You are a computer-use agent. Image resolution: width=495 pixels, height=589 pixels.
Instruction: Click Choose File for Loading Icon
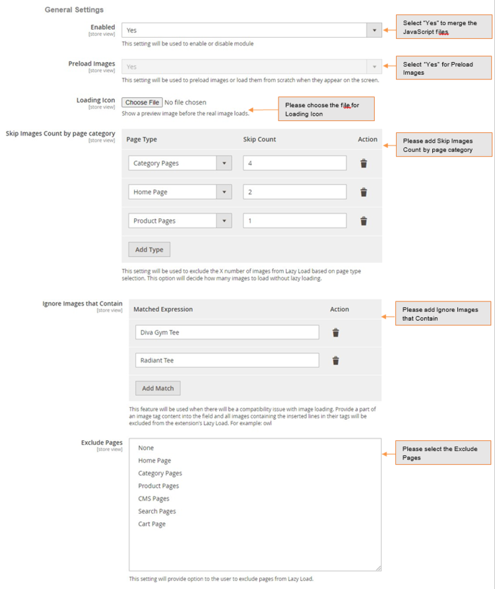pyautogui.click(x=143, y=102)
